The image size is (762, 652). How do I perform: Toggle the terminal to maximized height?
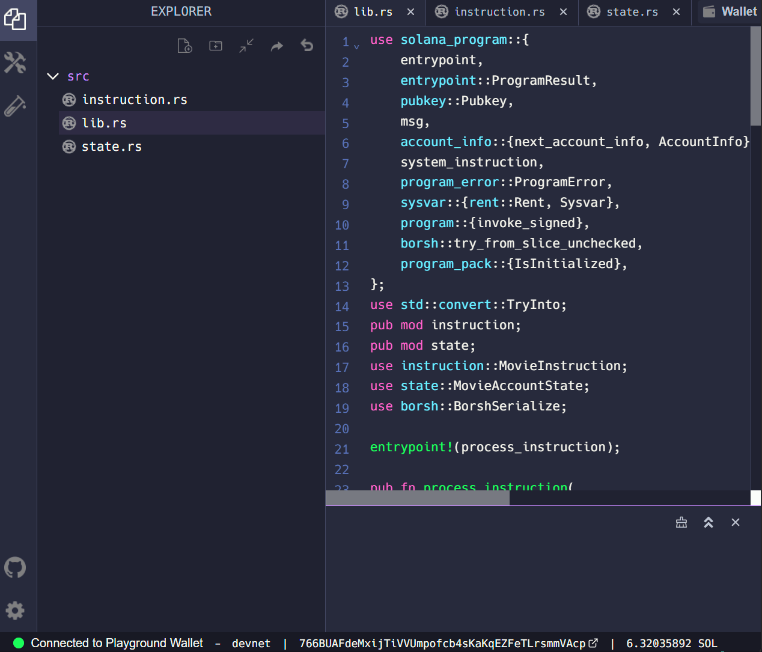point(709,522)
